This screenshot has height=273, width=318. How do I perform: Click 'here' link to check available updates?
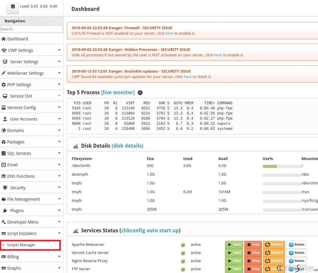click(187, 77)
